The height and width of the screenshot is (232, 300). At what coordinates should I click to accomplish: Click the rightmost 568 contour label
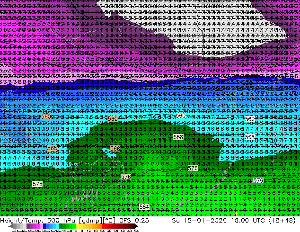coord(250,137)
